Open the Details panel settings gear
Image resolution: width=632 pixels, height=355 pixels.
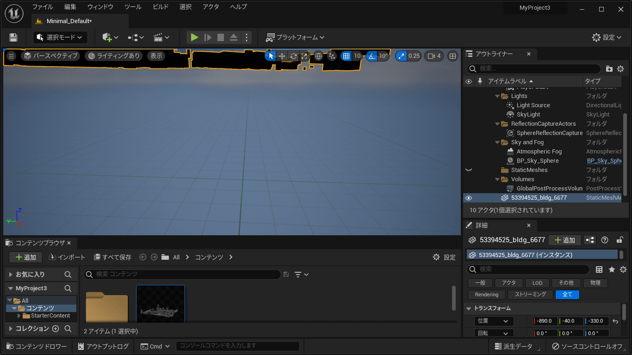point(623,269)
